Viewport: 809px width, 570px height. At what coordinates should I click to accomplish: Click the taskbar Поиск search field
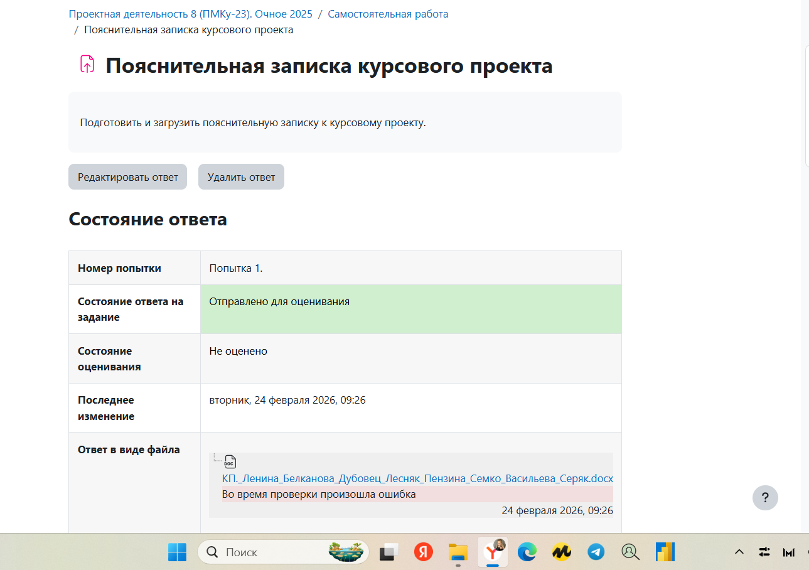[264, 552]
